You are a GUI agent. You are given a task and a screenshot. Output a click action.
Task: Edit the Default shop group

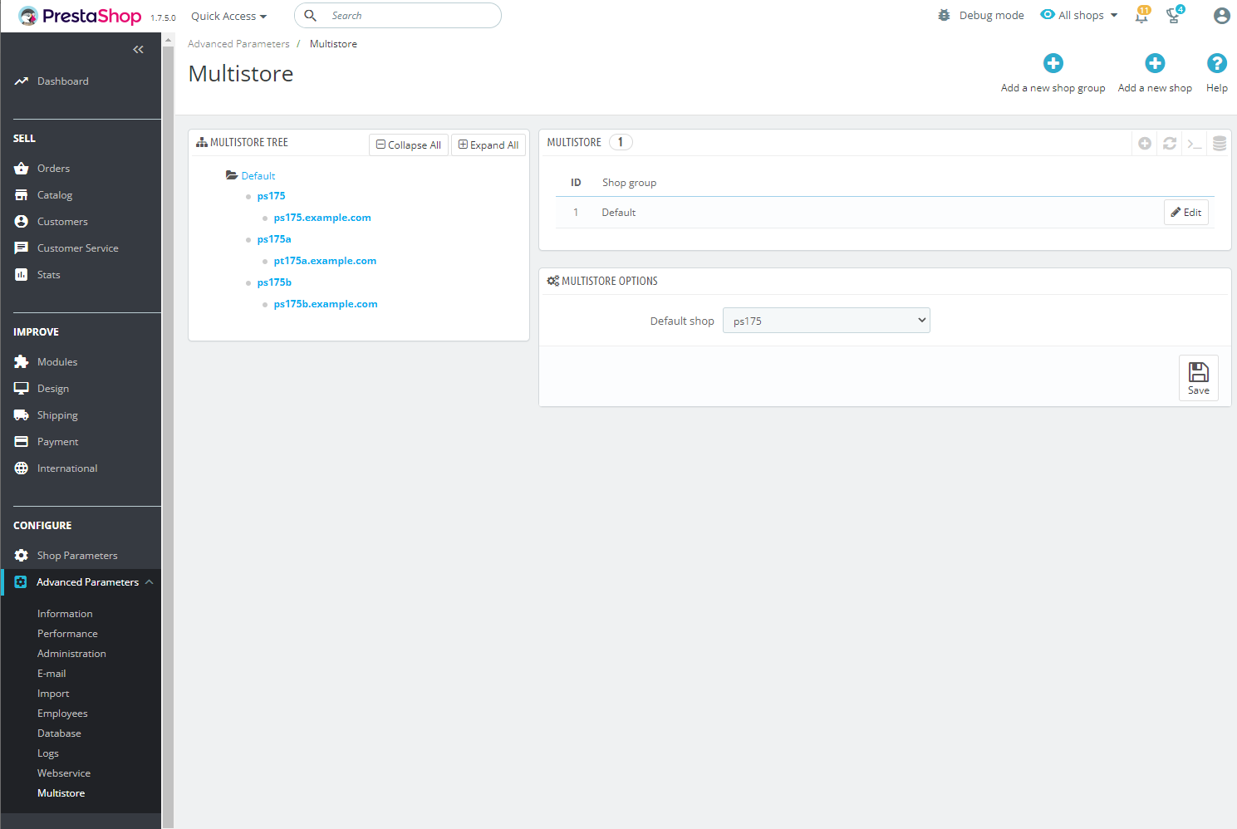coord(1186,213)
